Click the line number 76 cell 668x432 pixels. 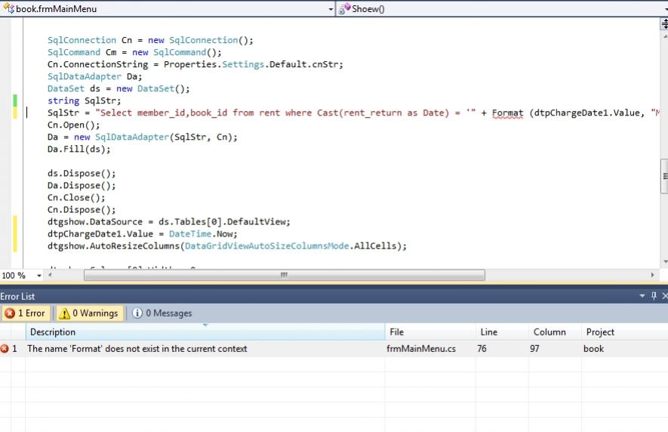pyautogui.click(x=482, y=349)
